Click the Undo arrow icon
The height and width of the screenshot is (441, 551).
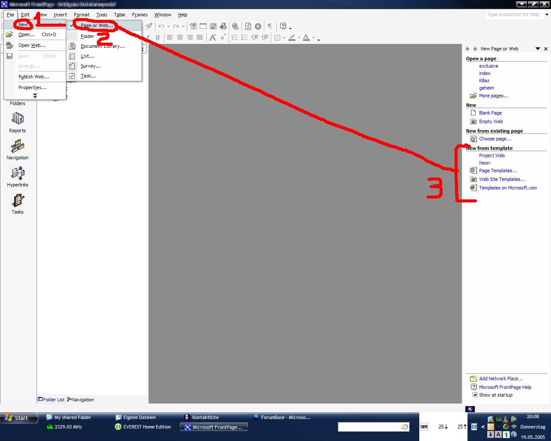pos(161,26)
